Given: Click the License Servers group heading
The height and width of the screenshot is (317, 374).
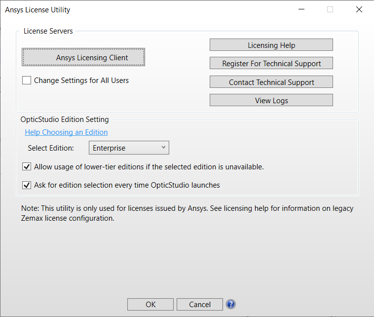Looking at the screenshot, I should [48, 31].
